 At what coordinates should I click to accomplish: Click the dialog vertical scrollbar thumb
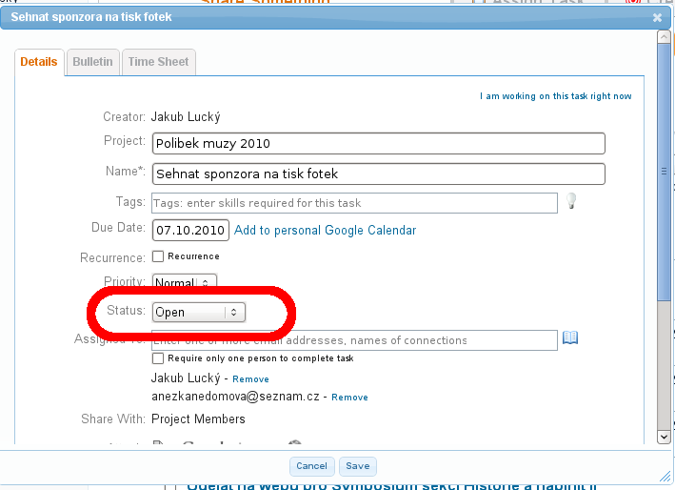[664, 172]
